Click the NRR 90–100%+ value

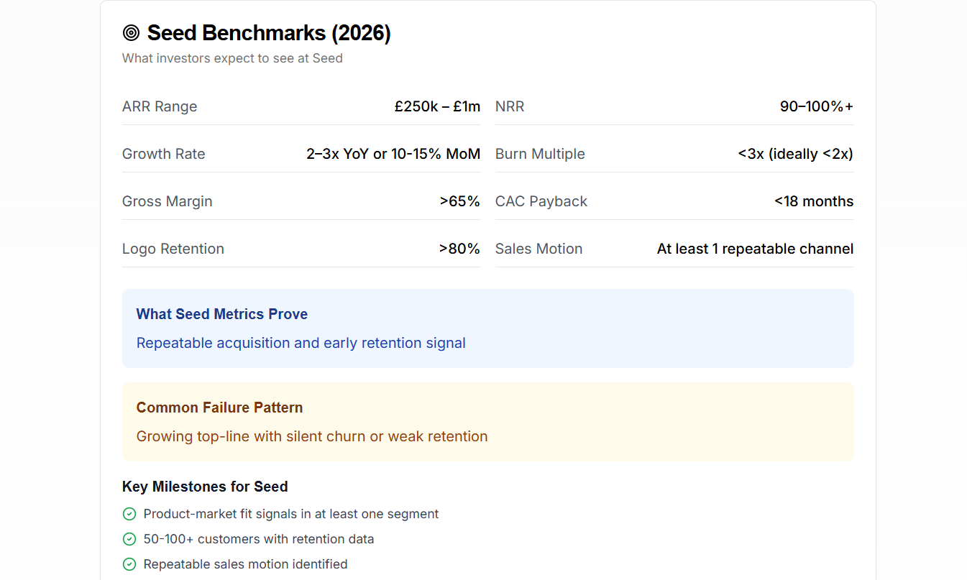pyautogui.click(x=817, y=106)
